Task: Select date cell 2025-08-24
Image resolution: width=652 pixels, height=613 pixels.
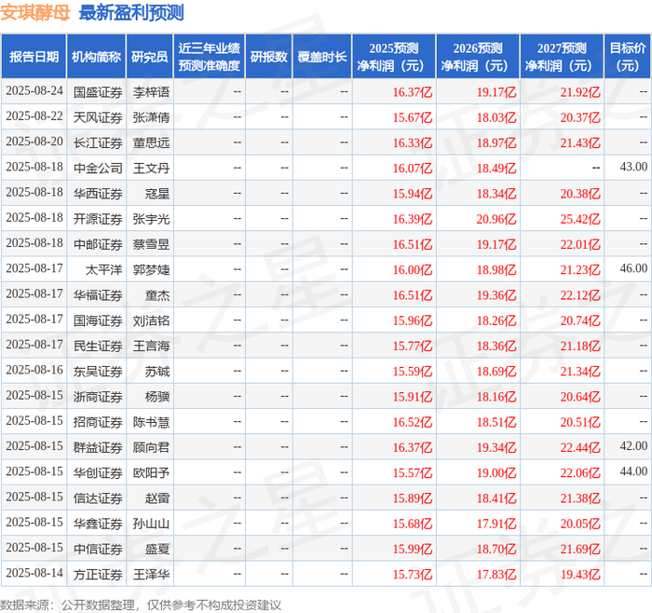Action: pos(34,91)
